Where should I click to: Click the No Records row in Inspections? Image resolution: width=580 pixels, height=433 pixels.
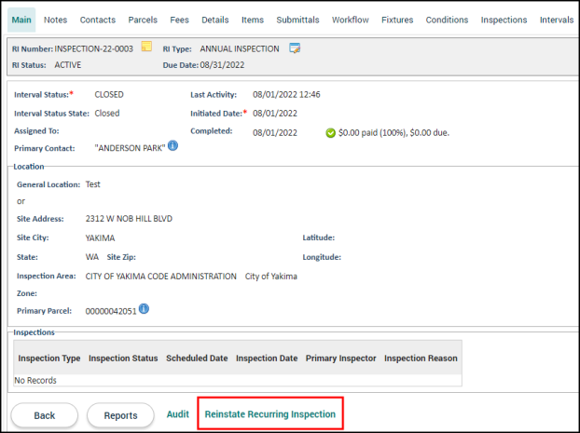(x=238, y=381)
